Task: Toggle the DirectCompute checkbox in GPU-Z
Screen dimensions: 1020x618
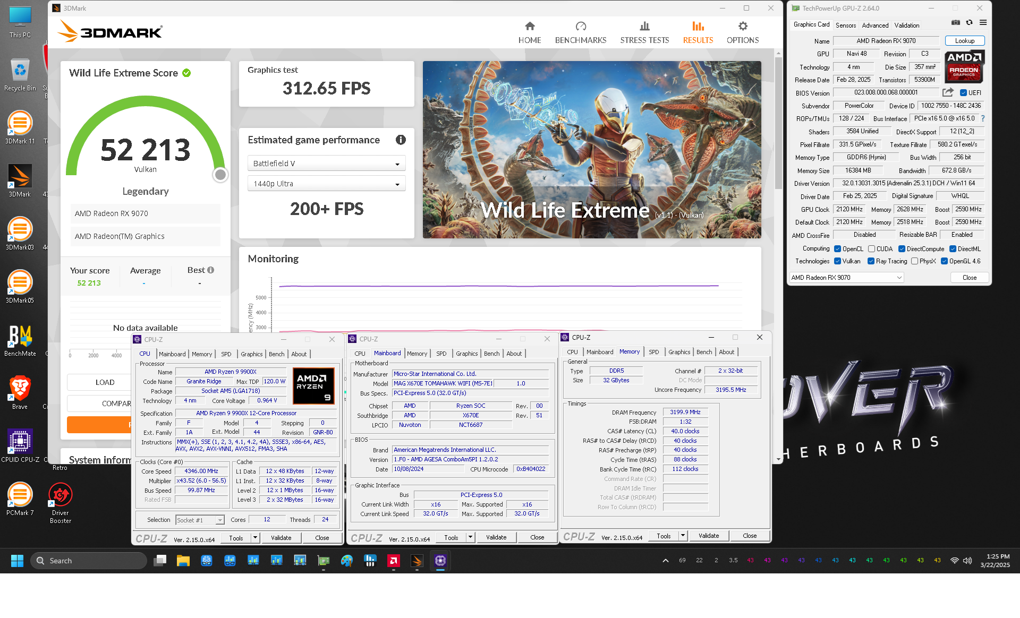Action: (x=902, y=249)
